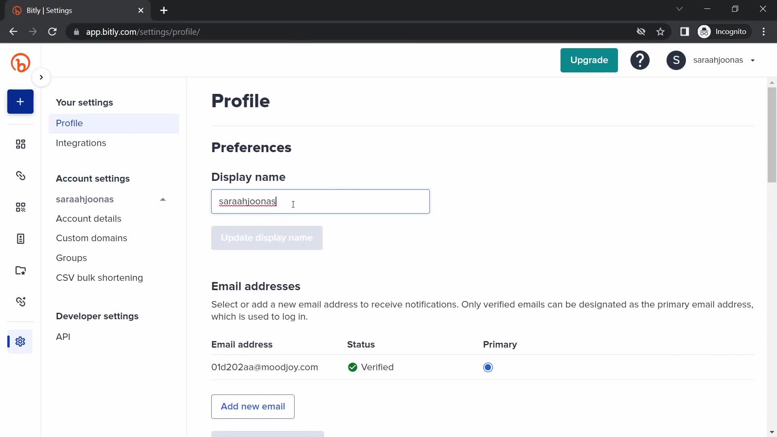Click the blue Create new plus button

(20, 102)
